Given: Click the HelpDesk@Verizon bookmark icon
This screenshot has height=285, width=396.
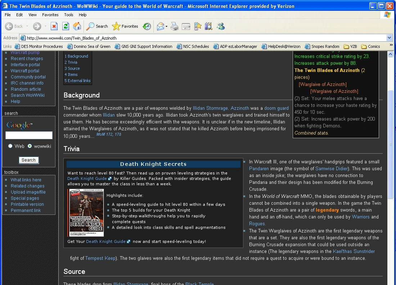Looking at the screenshot, I should tap(264, 46).
